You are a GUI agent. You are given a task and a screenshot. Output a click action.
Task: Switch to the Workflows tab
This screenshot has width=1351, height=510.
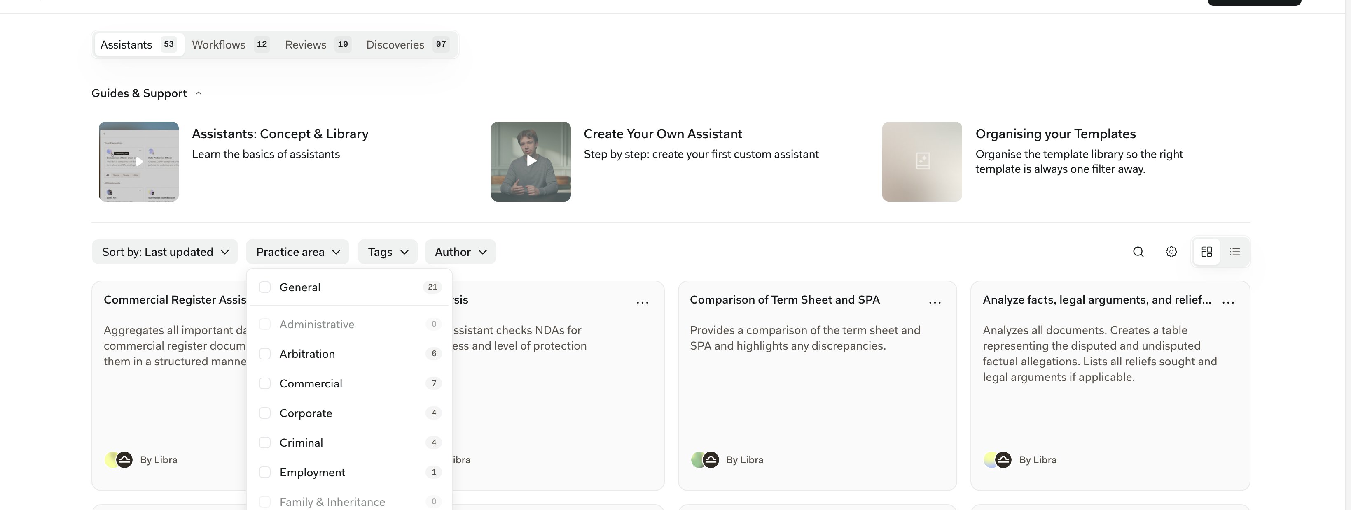coord(231,44)
